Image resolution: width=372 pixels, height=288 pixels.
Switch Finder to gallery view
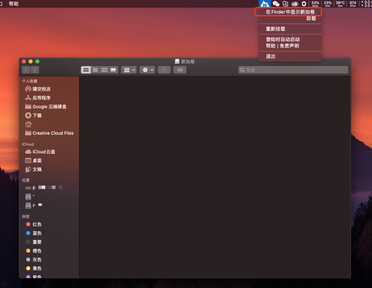[113, 69]
